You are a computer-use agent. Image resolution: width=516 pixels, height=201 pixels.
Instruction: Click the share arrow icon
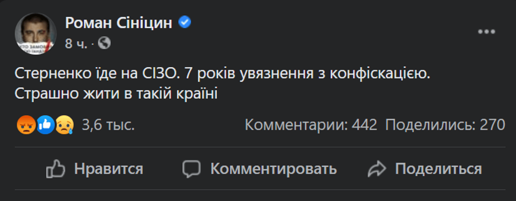377,169
